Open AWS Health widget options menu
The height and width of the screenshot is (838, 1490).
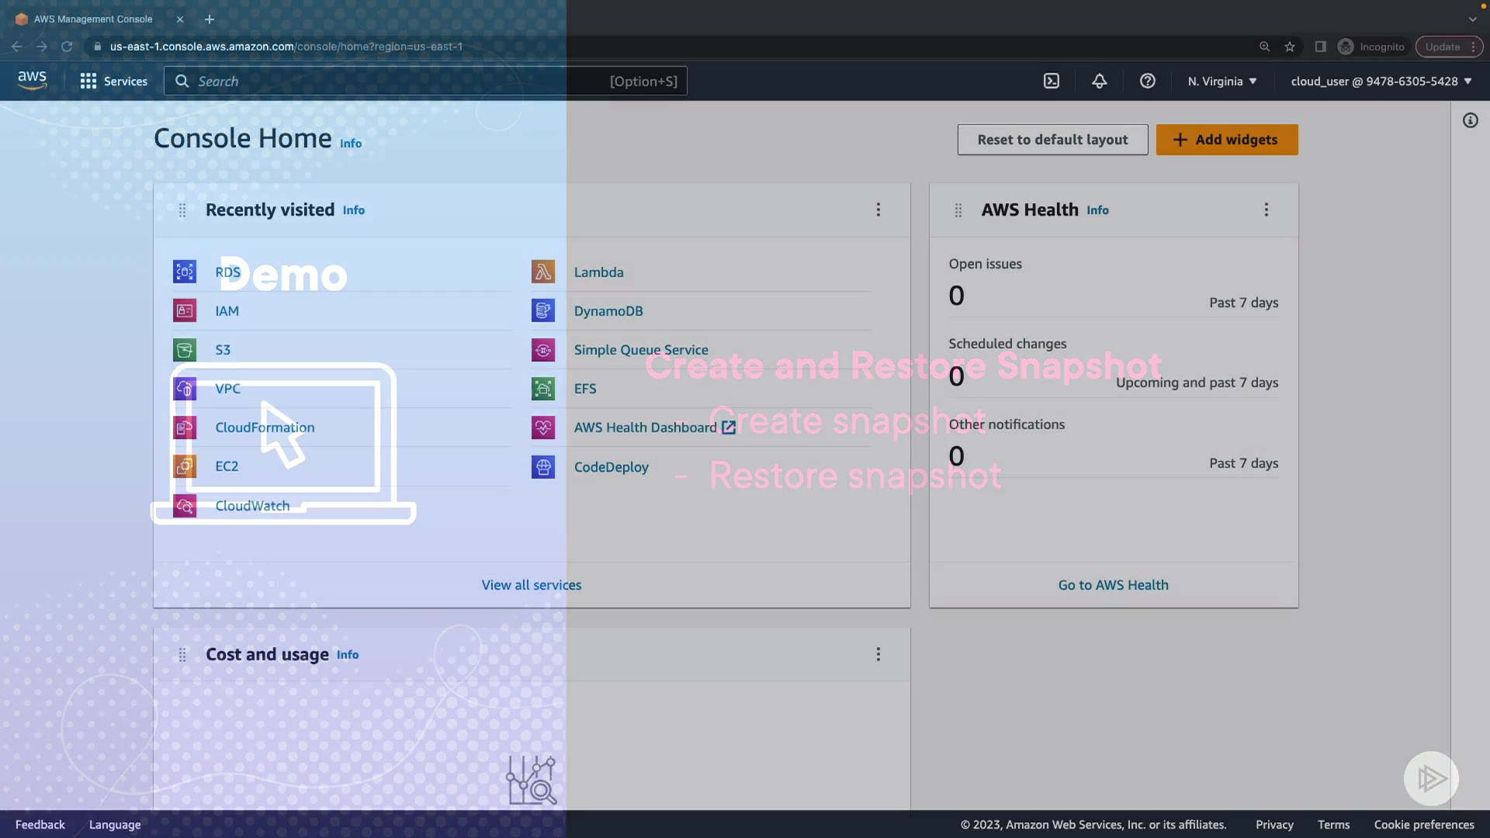[1266, 209]
